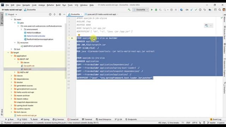Expand the test folder

12,49
